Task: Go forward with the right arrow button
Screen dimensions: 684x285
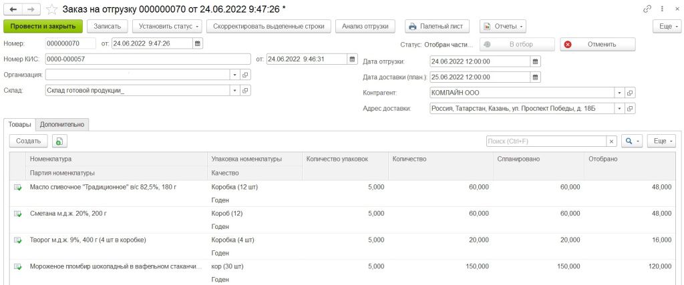Action: 31,9
